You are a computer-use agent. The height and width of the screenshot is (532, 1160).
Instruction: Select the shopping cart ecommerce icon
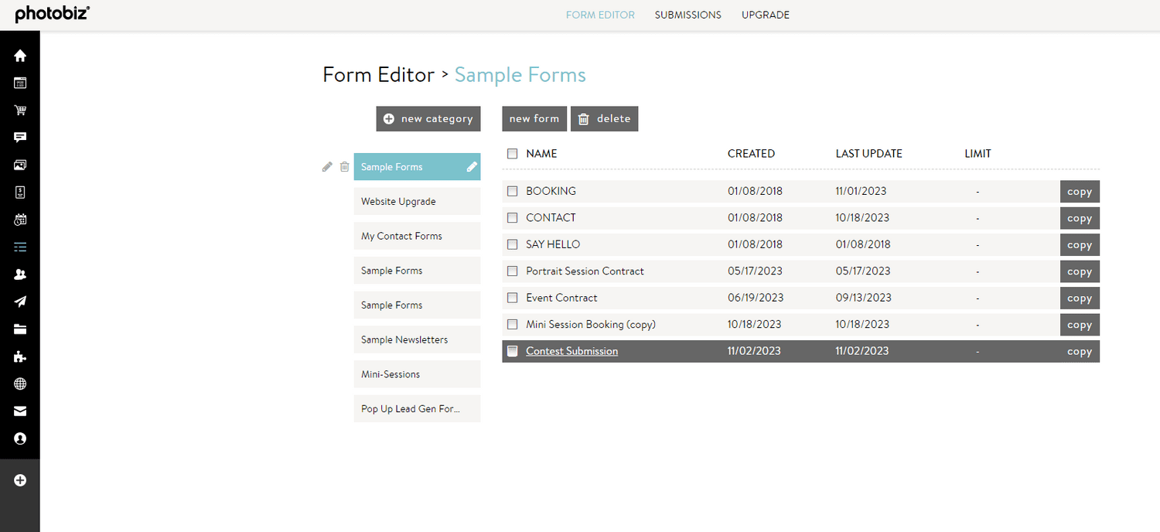coord(20,110)
